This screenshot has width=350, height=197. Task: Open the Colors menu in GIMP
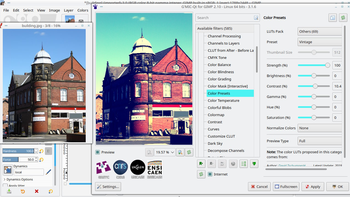[83, 10]
